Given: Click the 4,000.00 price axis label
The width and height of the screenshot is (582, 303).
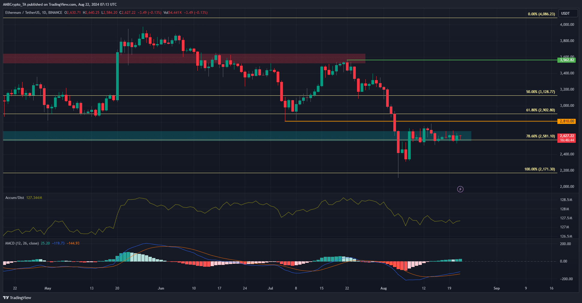Looking at the screenshot, I should (x=567, y=25).
